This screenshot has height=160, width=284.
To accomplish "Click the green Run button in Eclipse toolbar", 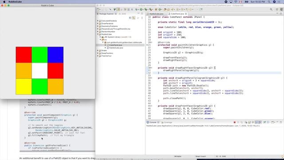I will point(141,9).
